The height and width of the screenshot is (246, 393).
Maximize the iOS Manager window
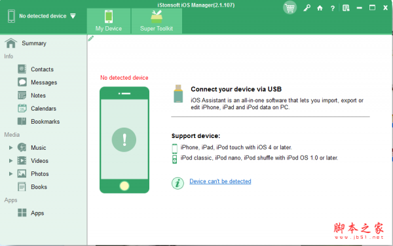point(372,8)
